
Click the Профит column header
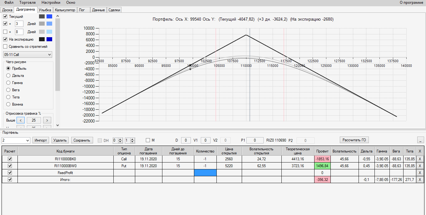(322, 151)
